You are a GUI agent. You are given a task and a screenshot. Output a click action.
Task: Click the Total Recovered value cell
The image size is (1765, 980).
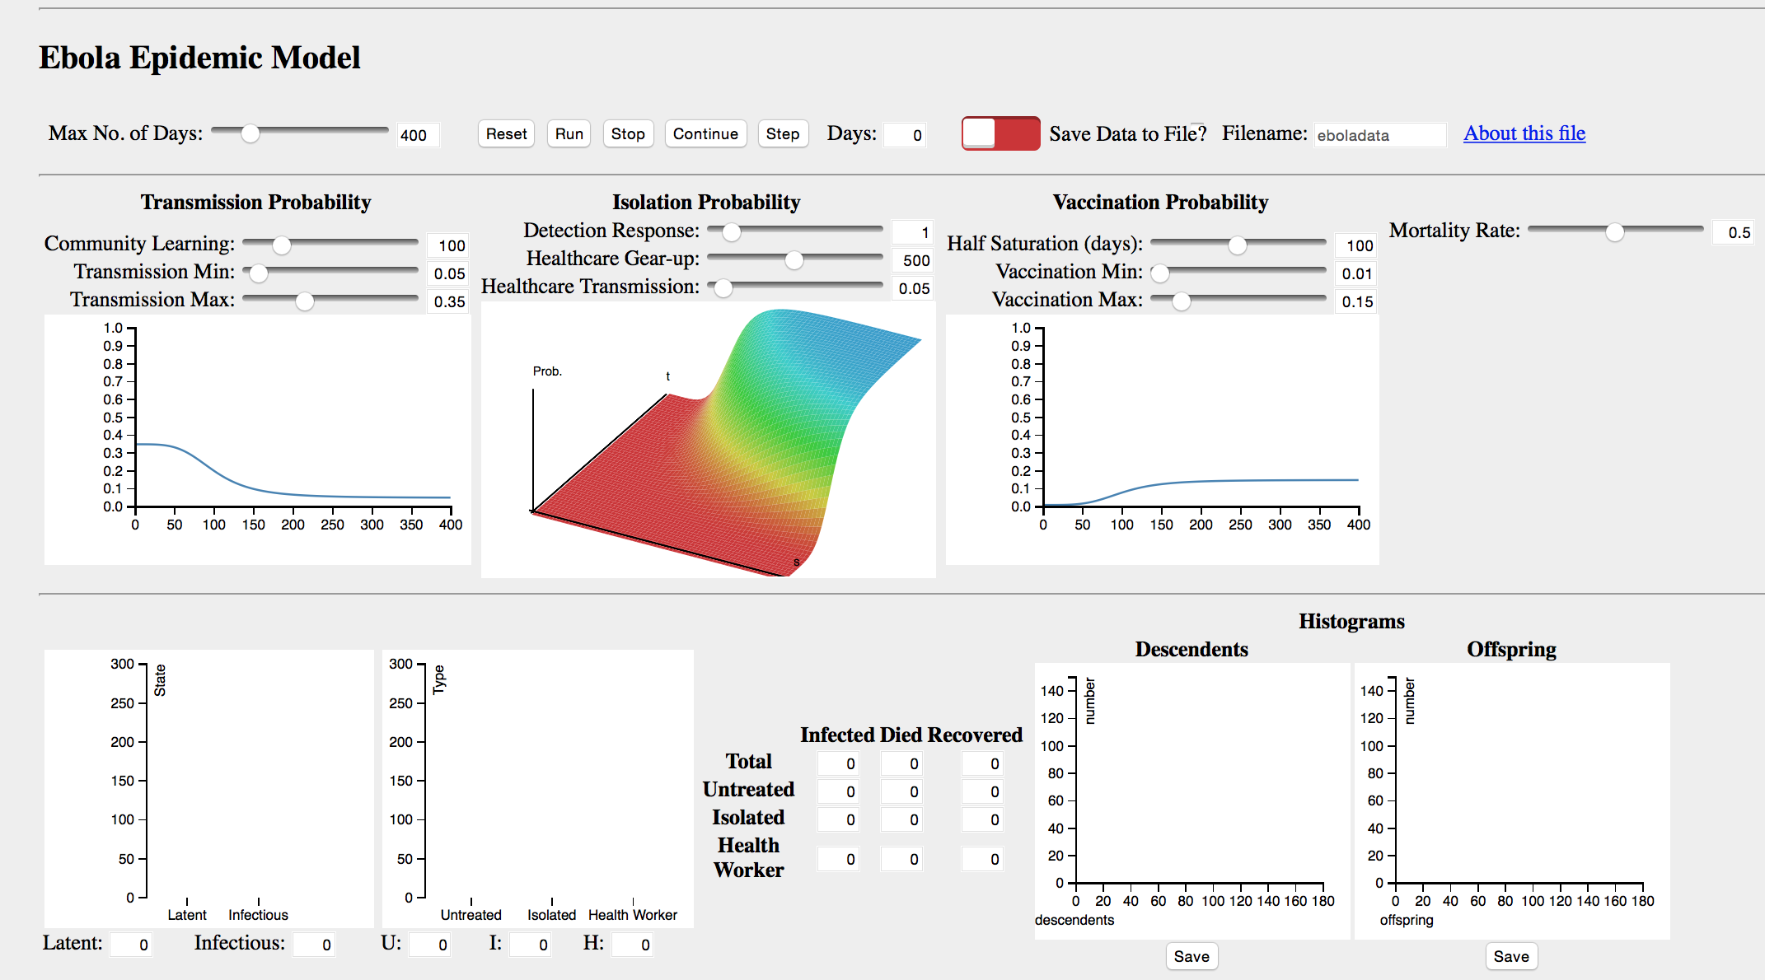point(982,763)
